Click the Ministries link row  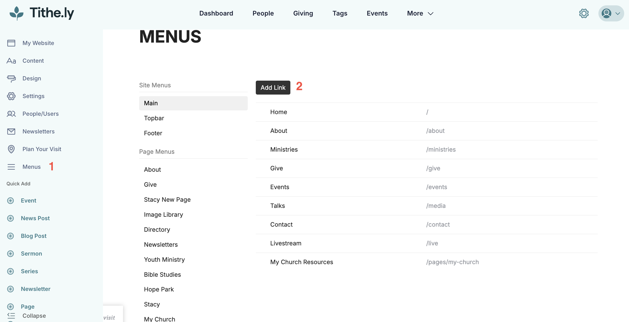tap(427, 149)
